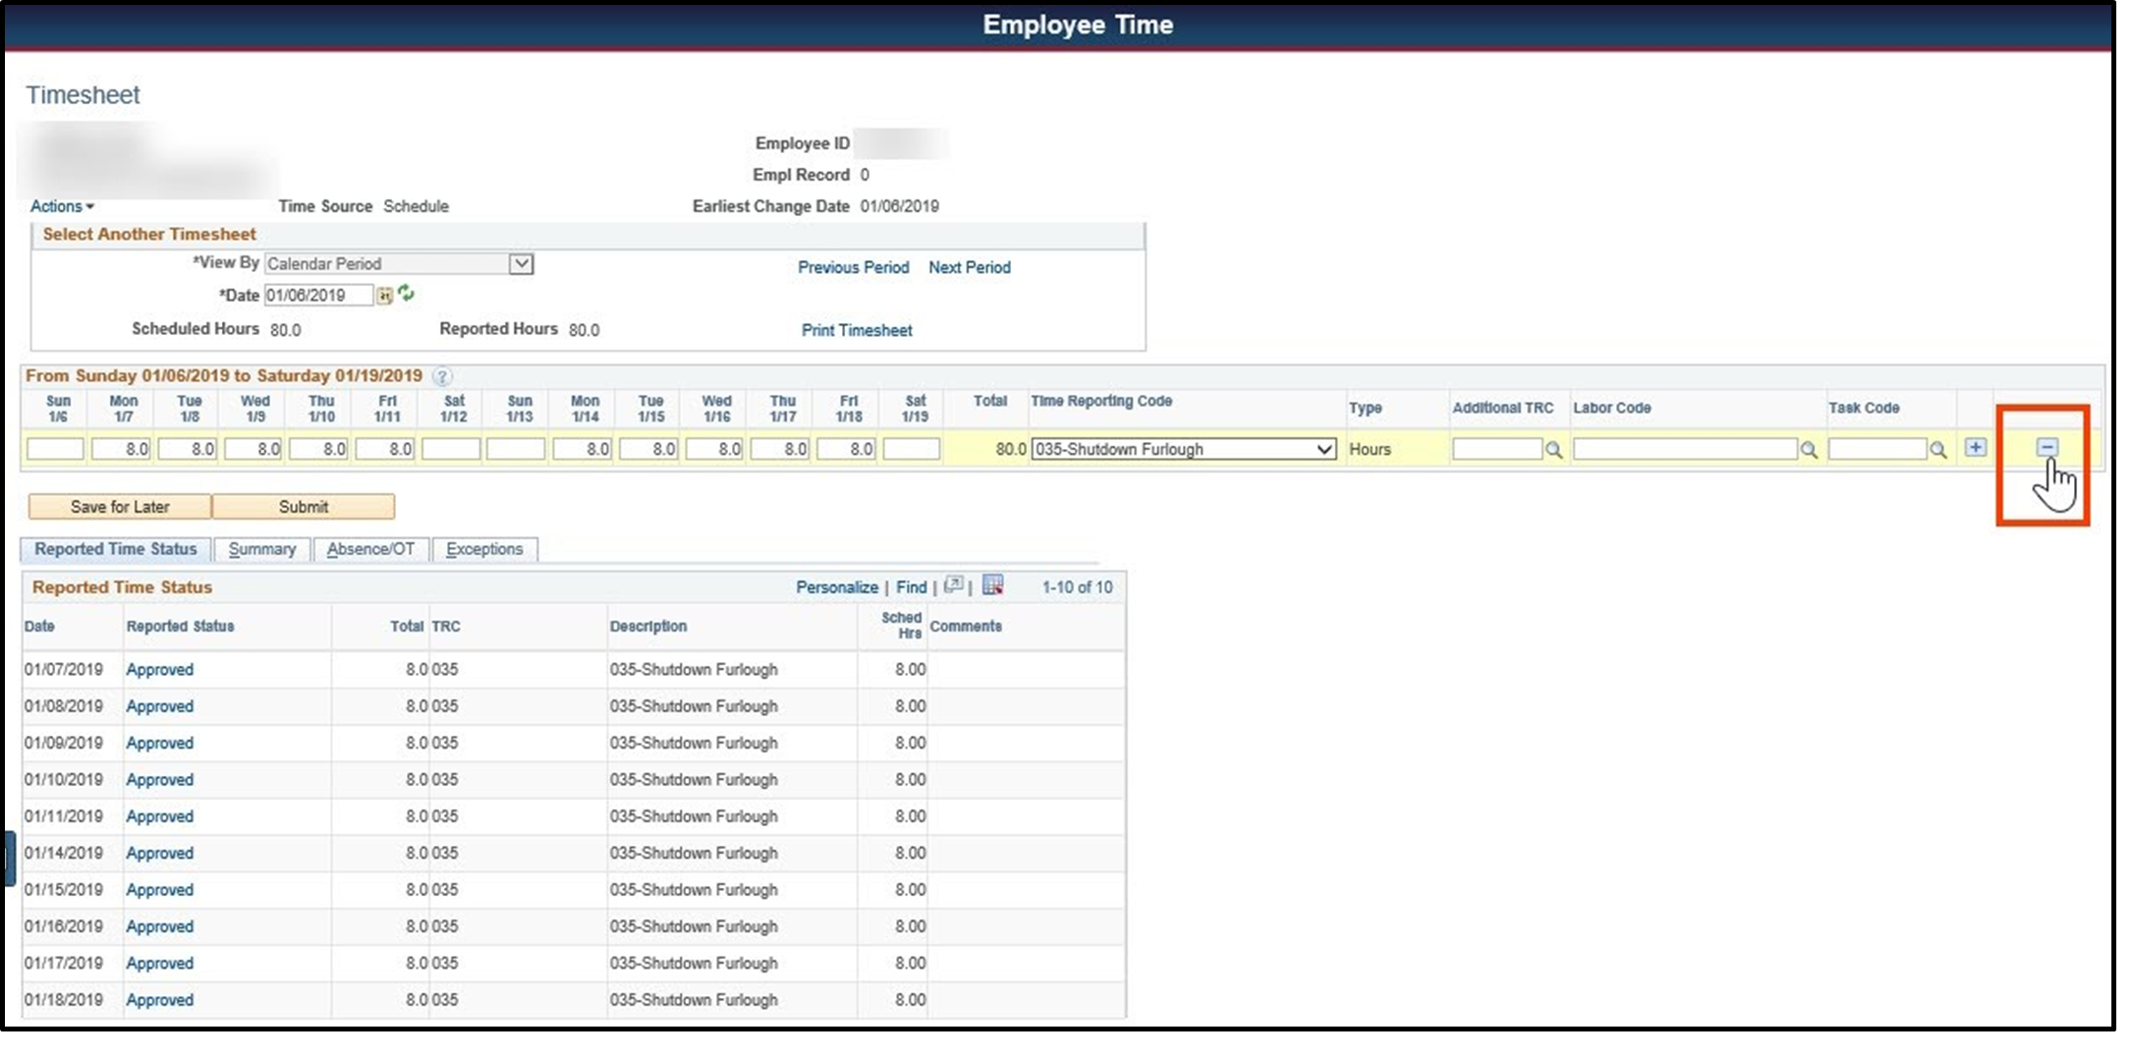Download Reported Time Status grid to Excel
The width and height of the screenshot is (2133, 1058).
point(992,585)
